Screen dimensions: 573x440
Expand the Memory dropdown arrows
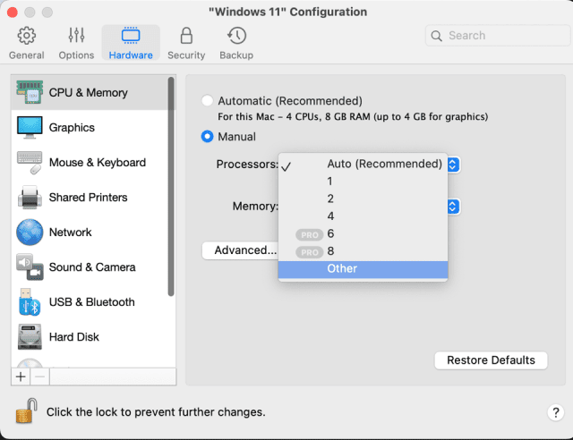click(x=453, y=207)
